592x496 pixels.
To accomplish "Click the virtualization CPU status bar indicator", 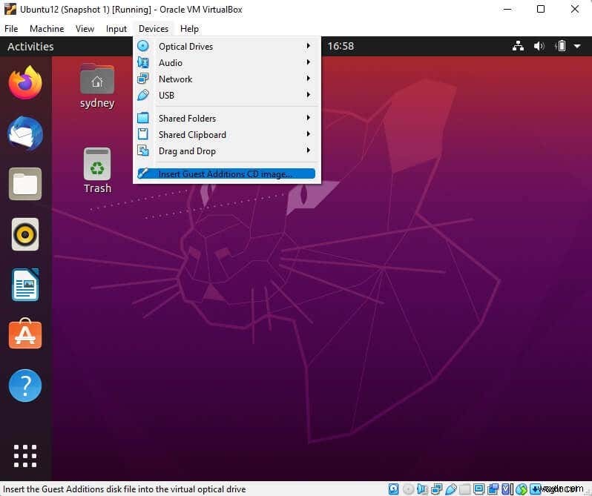I will click(x=507, y=489).
